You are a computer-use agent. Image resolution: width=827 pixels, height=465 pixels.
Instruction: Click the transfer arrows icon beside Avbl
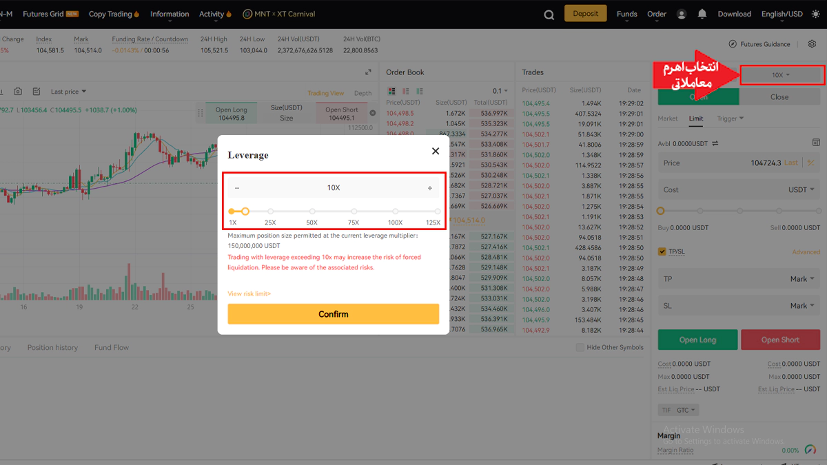click(x=715, y=143)
